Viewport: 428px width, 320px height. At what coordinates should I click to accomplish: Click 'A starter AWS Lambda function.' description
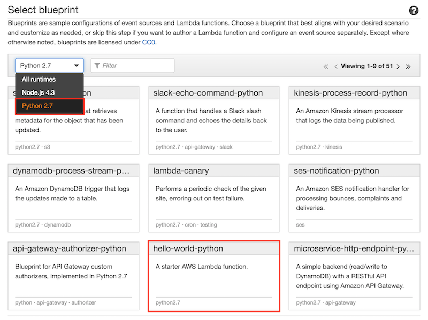(202, 267)
